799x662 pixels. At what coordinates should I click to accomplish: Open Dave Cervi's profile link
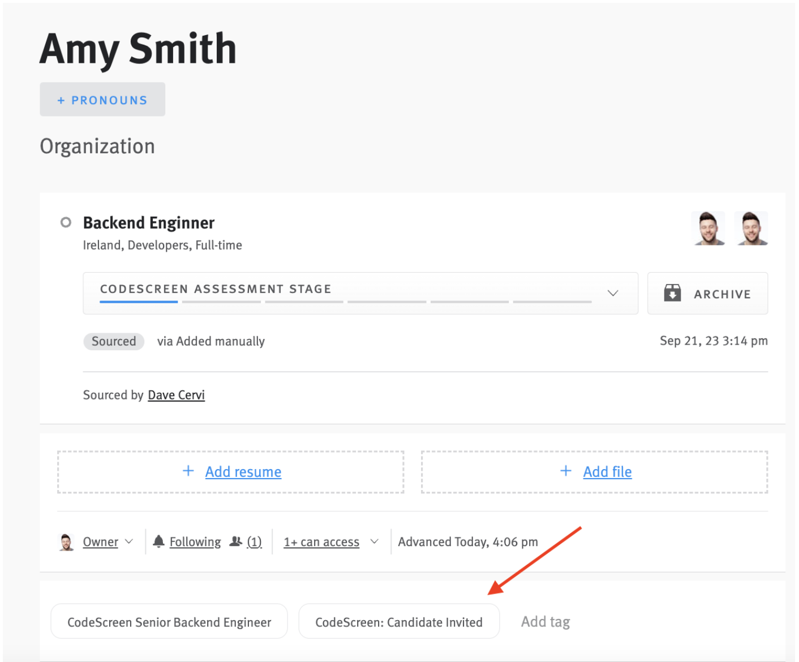176,395
